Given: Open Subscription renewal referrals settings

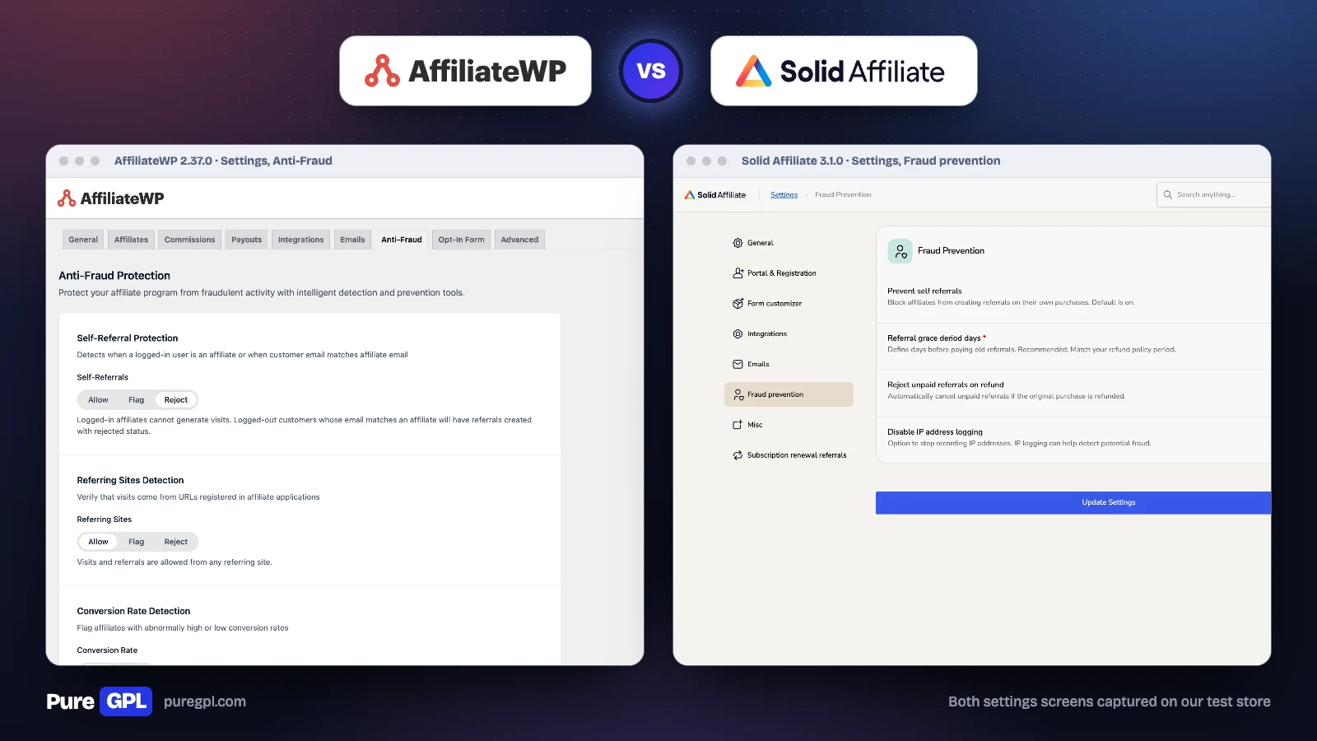Looking at the screenshot, I should pyautogui.click(x=789, y=455).
